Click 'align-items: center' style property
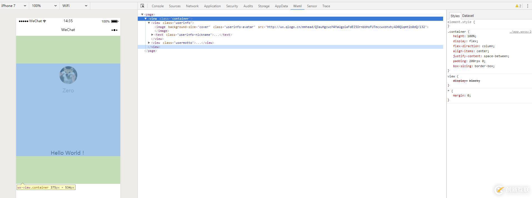Image resolution: width=532 pixels, height=198 pixels. pyautogui.click(x=471, y=51)
